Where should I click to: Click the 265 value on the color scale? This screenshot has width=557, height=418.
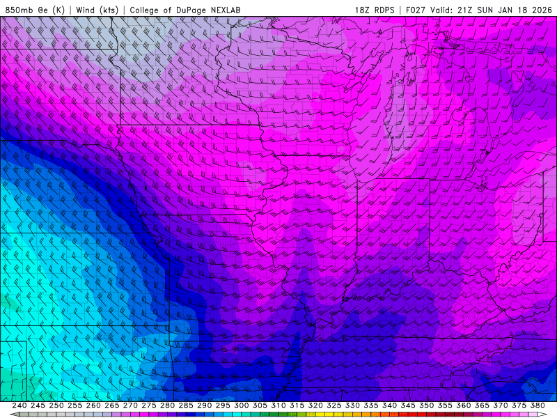[111, 405]
